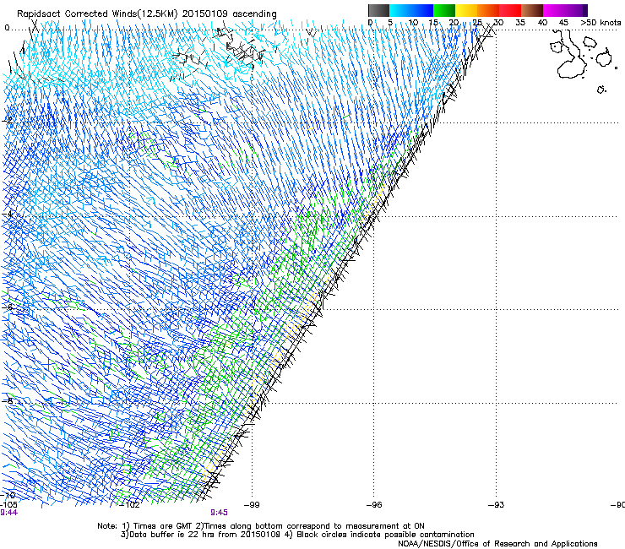This screenshot has width=625, height=549.
Task: Click the '-96' longitude label
Action: (x=374, y=505)
